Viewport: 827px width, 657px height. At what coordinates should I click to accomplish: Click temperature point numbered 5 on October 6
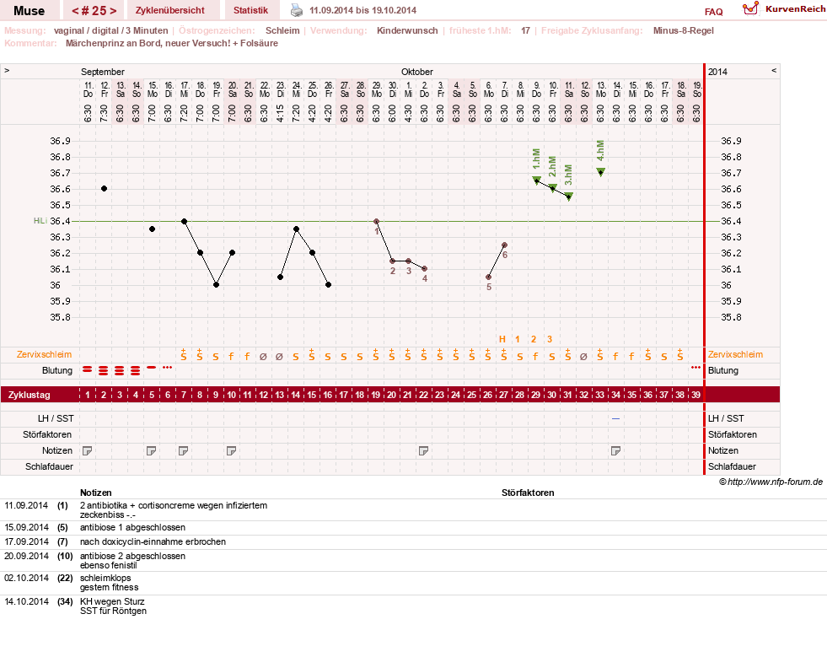tap(488, 277)
